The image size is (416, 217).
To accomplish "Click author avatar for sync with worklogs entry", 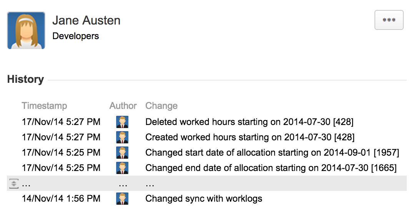I will pyautogui.click(x=122, y=199).
